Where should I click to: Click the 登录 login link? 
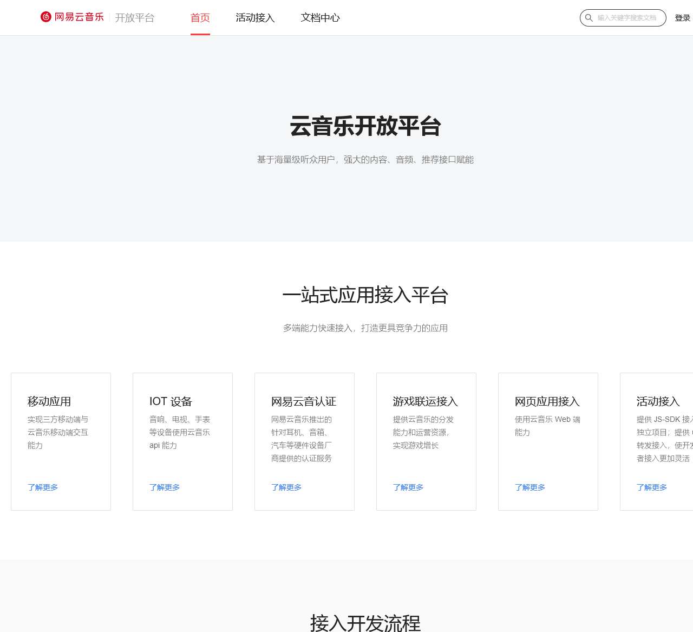tap(682, 18)
